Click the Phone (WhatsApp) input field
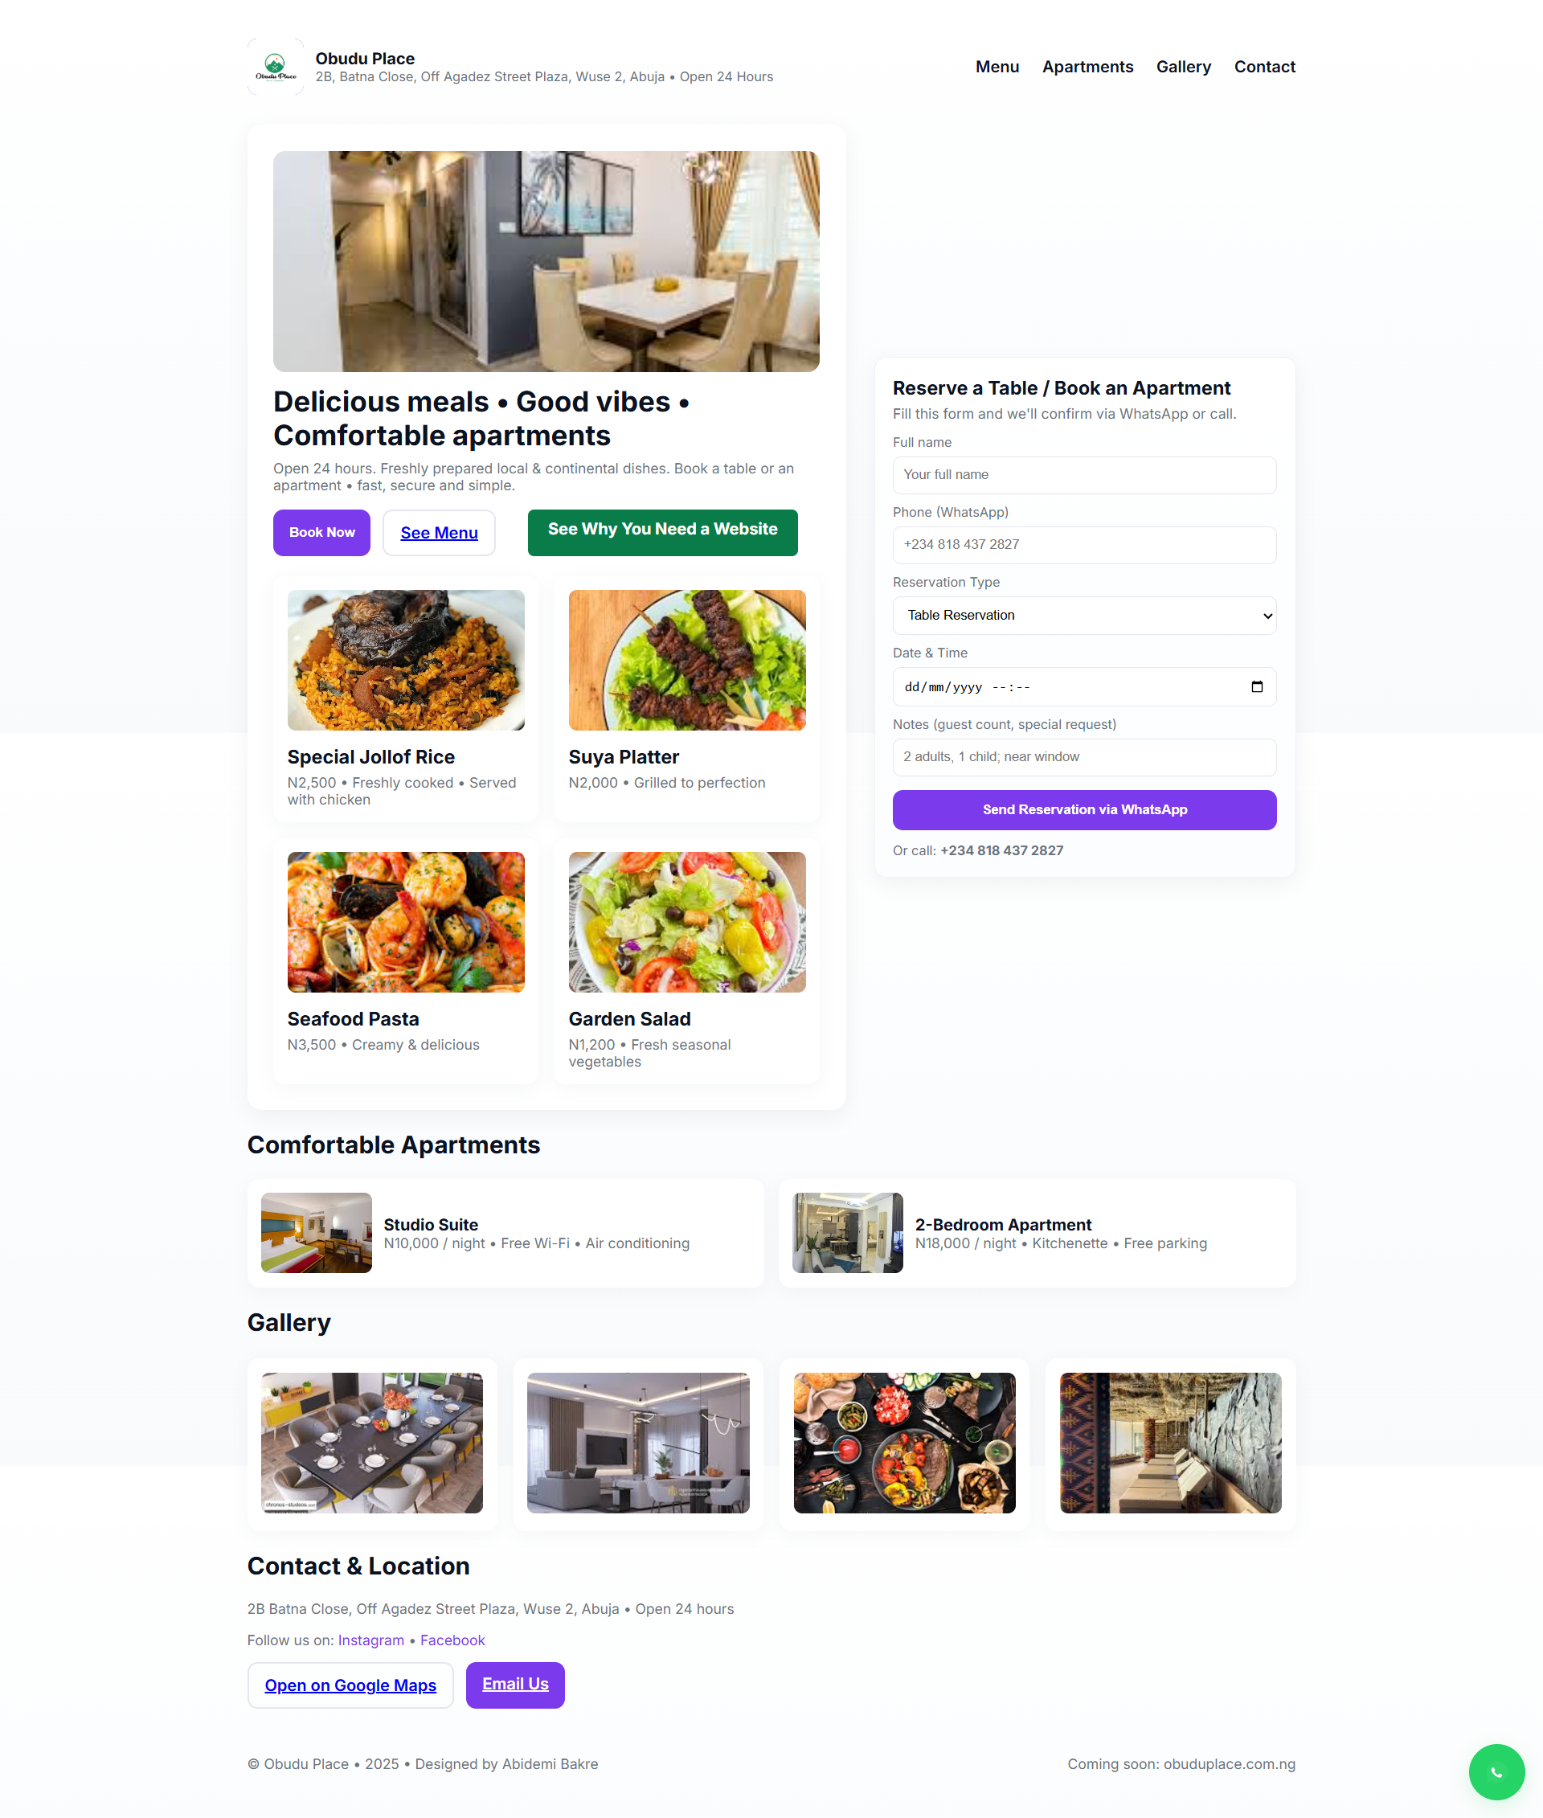Viewport: 1543px width, 1818px height. (1084, 544)
